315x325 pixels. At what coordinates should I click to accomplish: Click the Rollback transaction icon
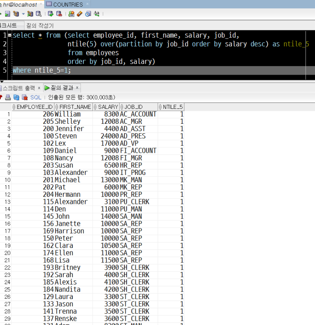tap(59, 14)
